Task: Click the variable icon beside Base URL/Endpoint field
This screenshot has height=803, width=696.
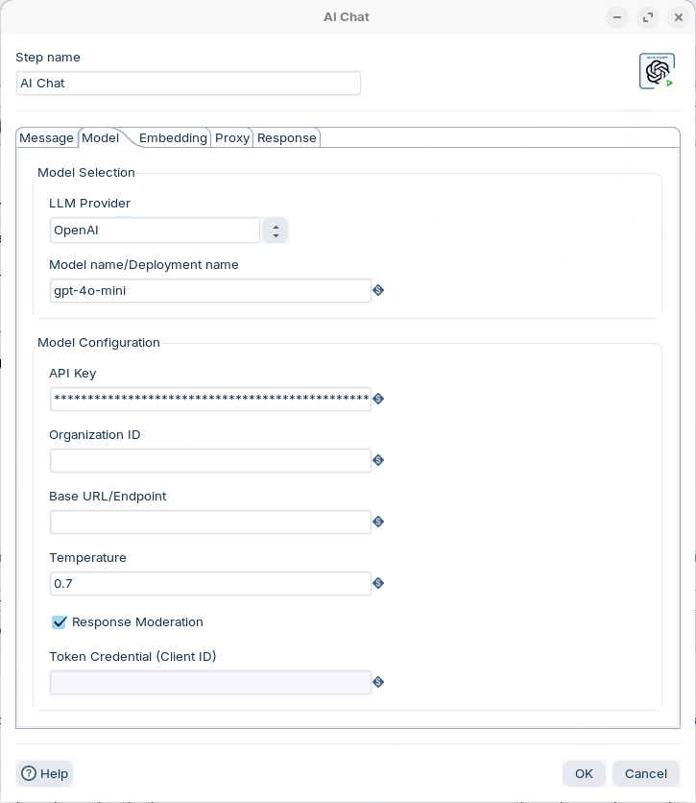Action: [378, 522]
